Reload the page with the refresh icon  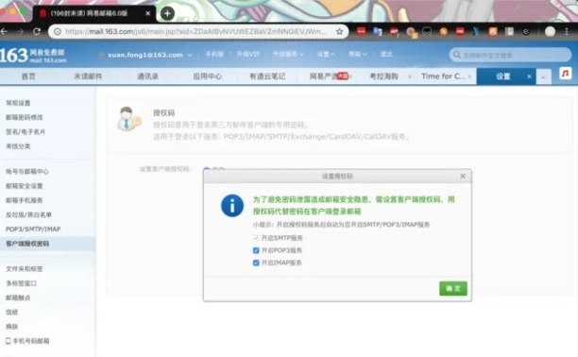37,32
